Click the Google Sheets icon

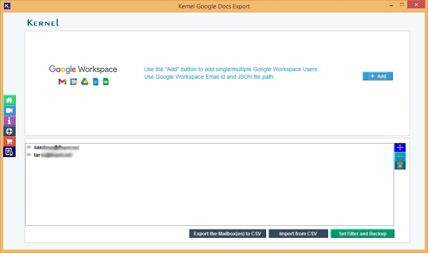click(x=106, y=82)
